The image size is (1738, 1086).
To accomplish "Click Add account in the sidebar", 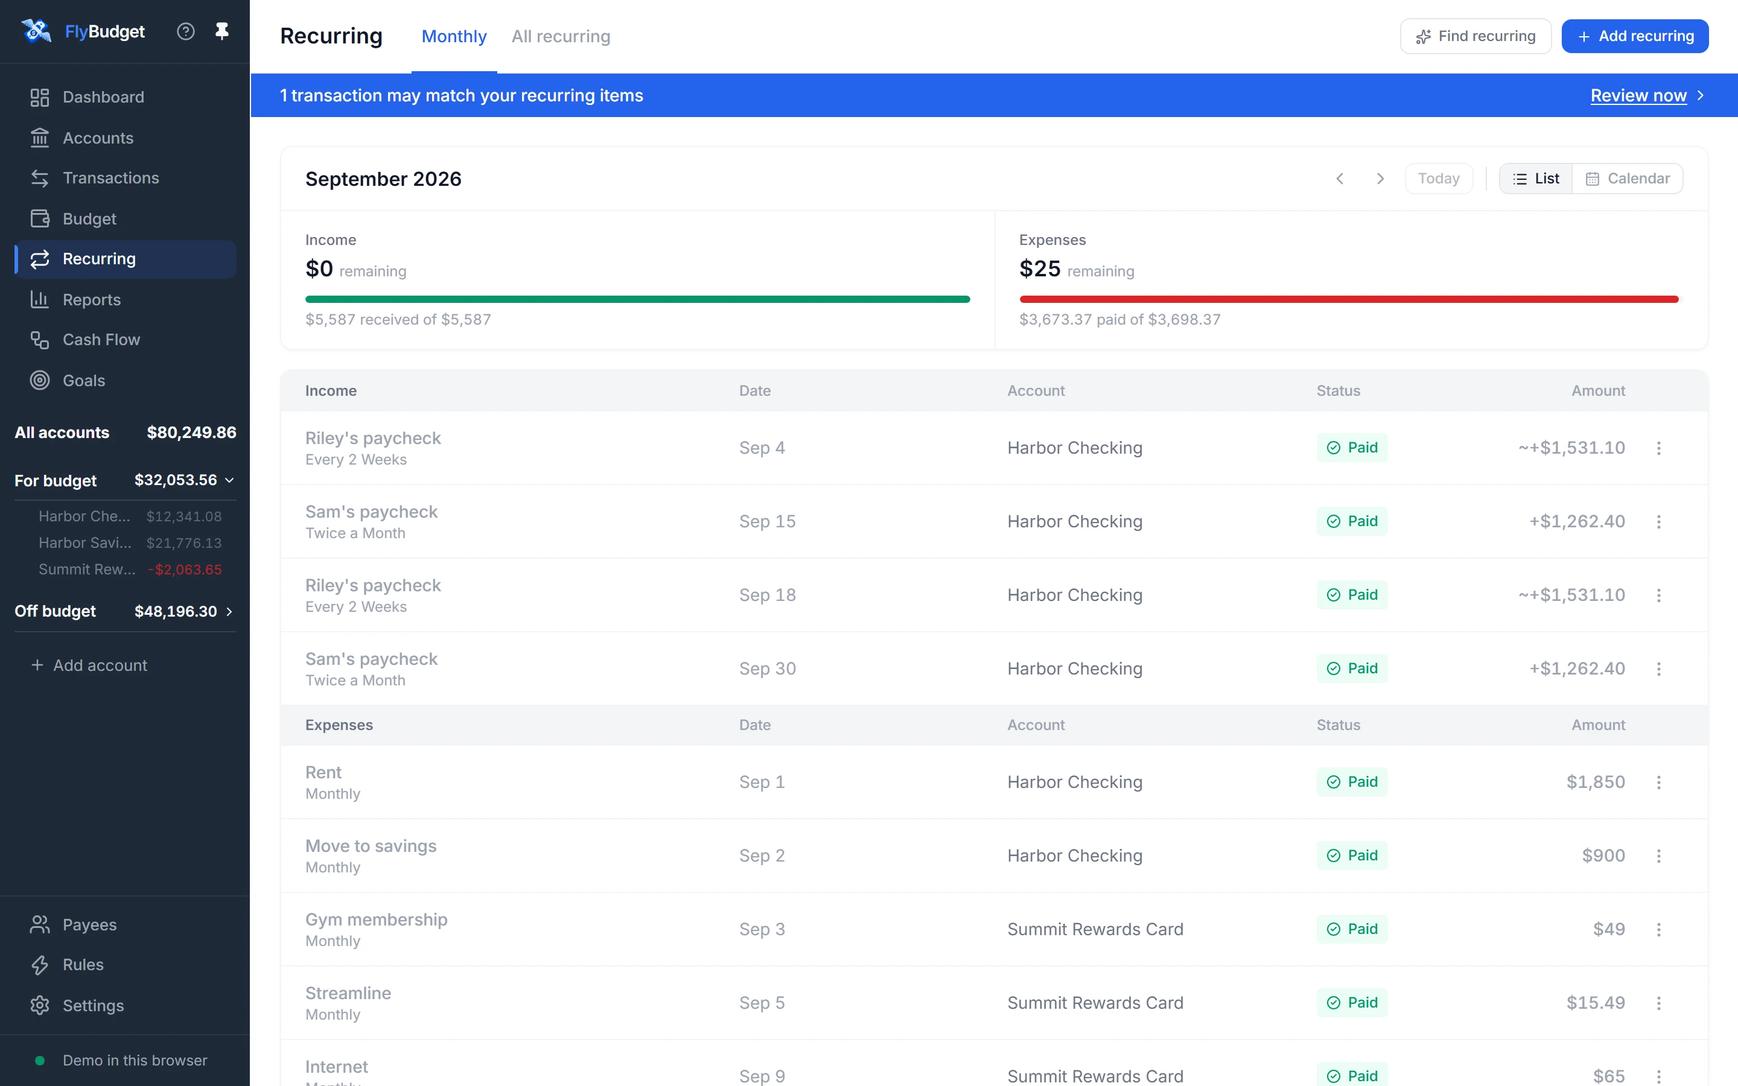I will (89, 665).
